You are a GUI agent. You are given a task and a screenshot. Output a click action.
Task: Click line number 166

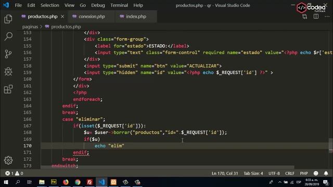click(28, 119)
